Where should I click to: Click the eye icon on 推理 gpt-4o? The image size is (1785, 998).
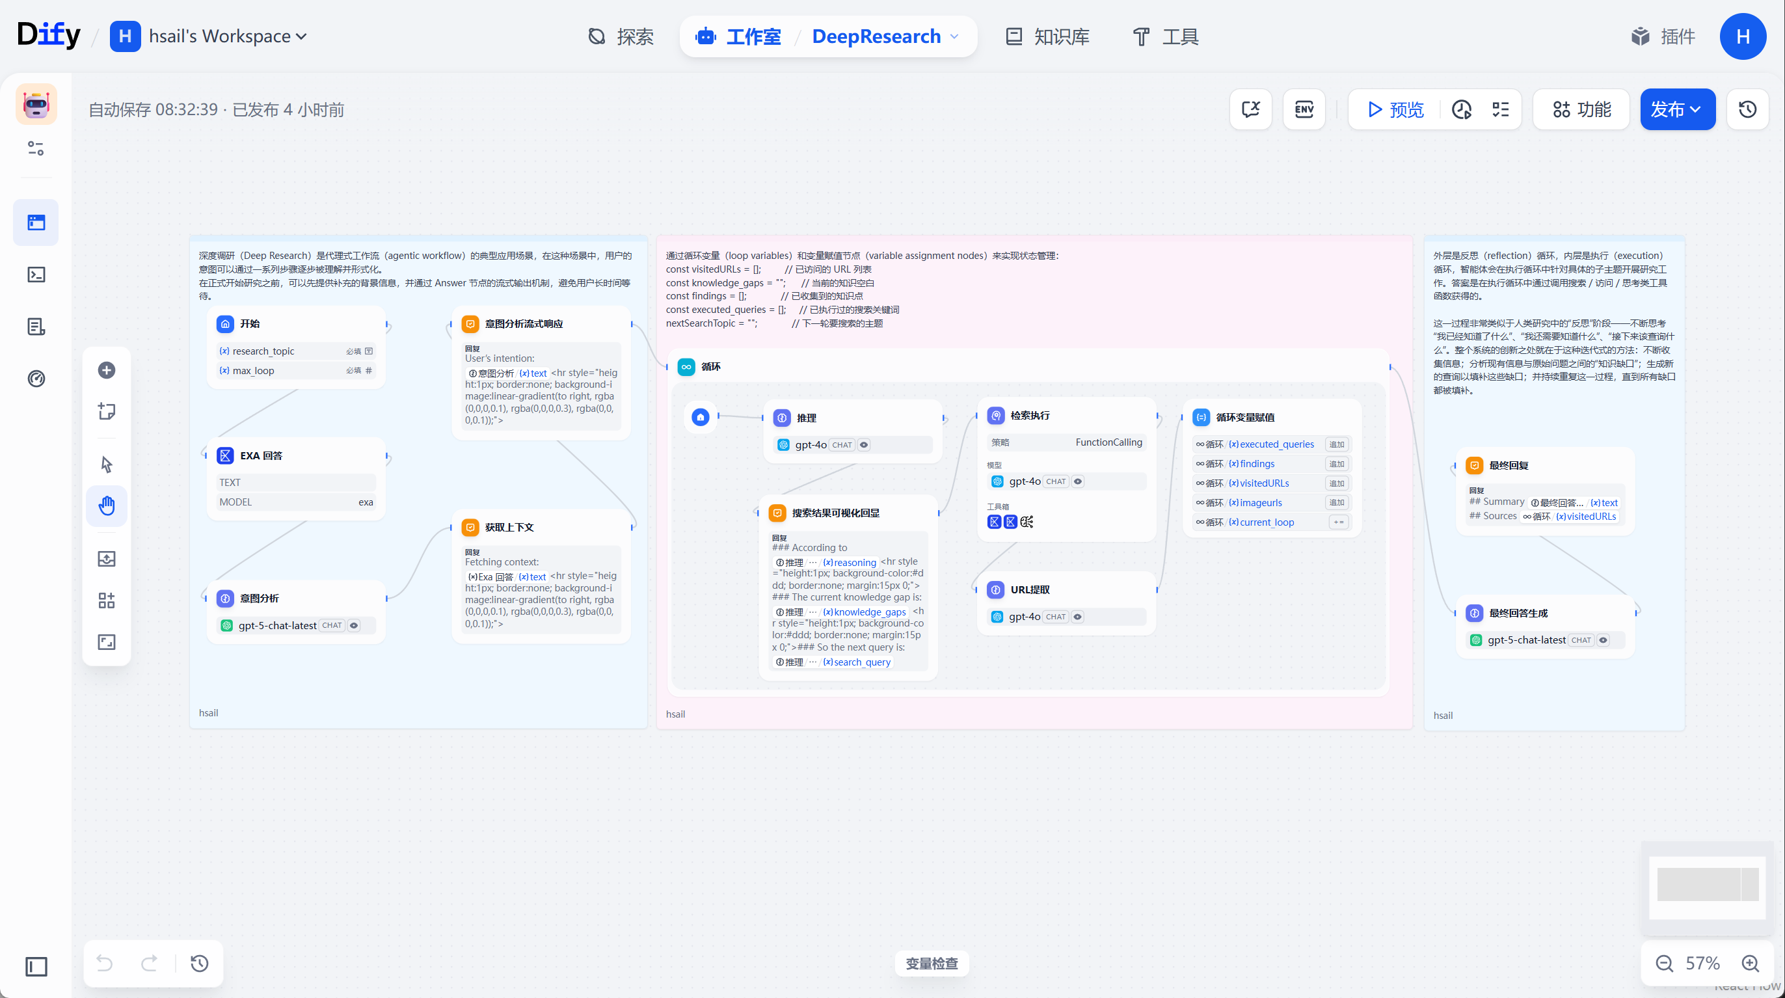point(863,445)
